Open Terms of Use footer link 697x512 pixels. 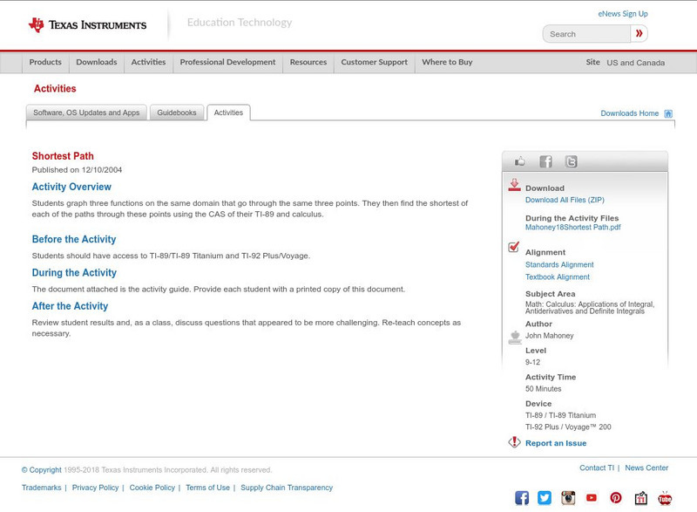(207, 488)
